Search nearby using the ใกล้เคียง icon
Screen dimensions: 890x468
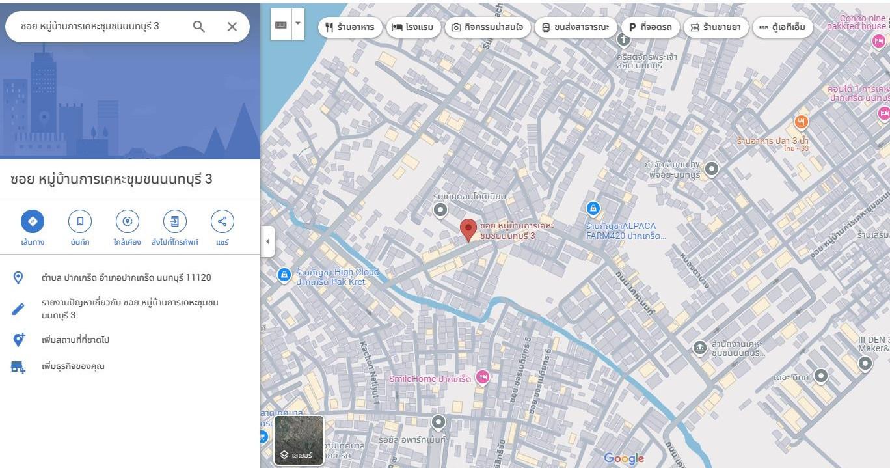128,221
